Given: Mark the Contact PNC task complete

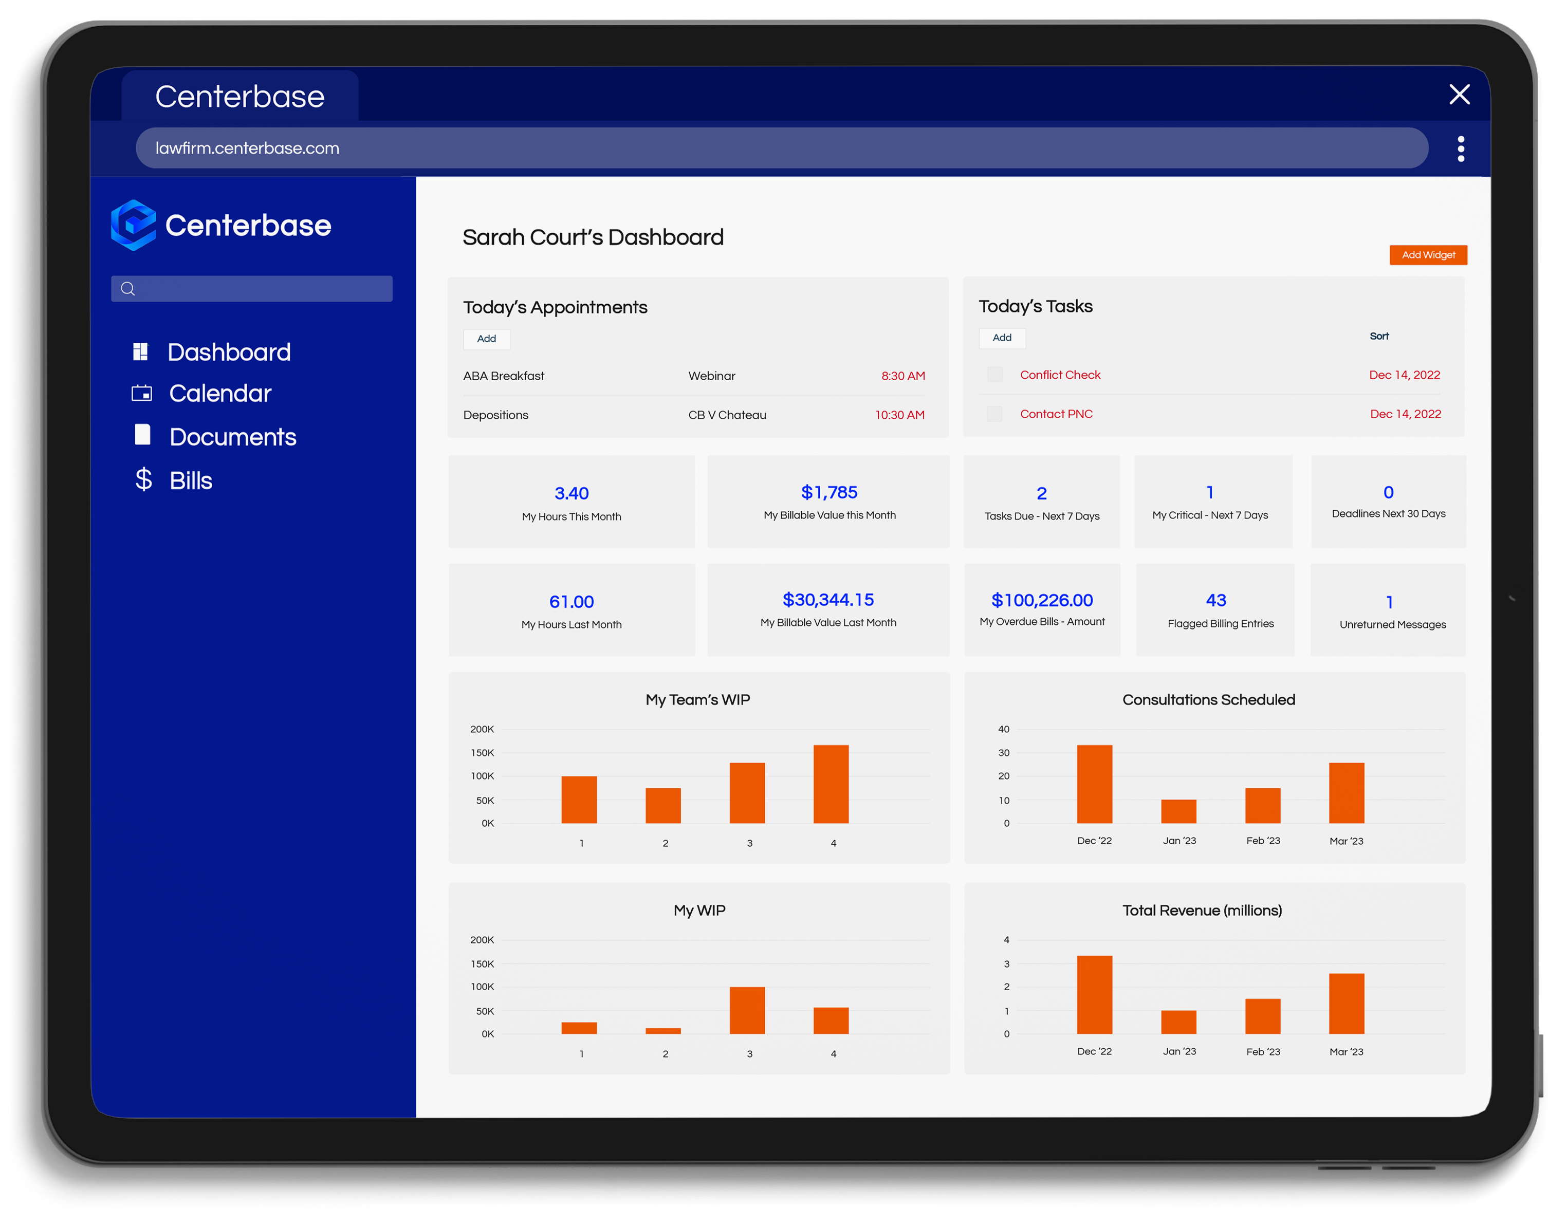Looking at the screenshot, I should click(x=995, y=414).
